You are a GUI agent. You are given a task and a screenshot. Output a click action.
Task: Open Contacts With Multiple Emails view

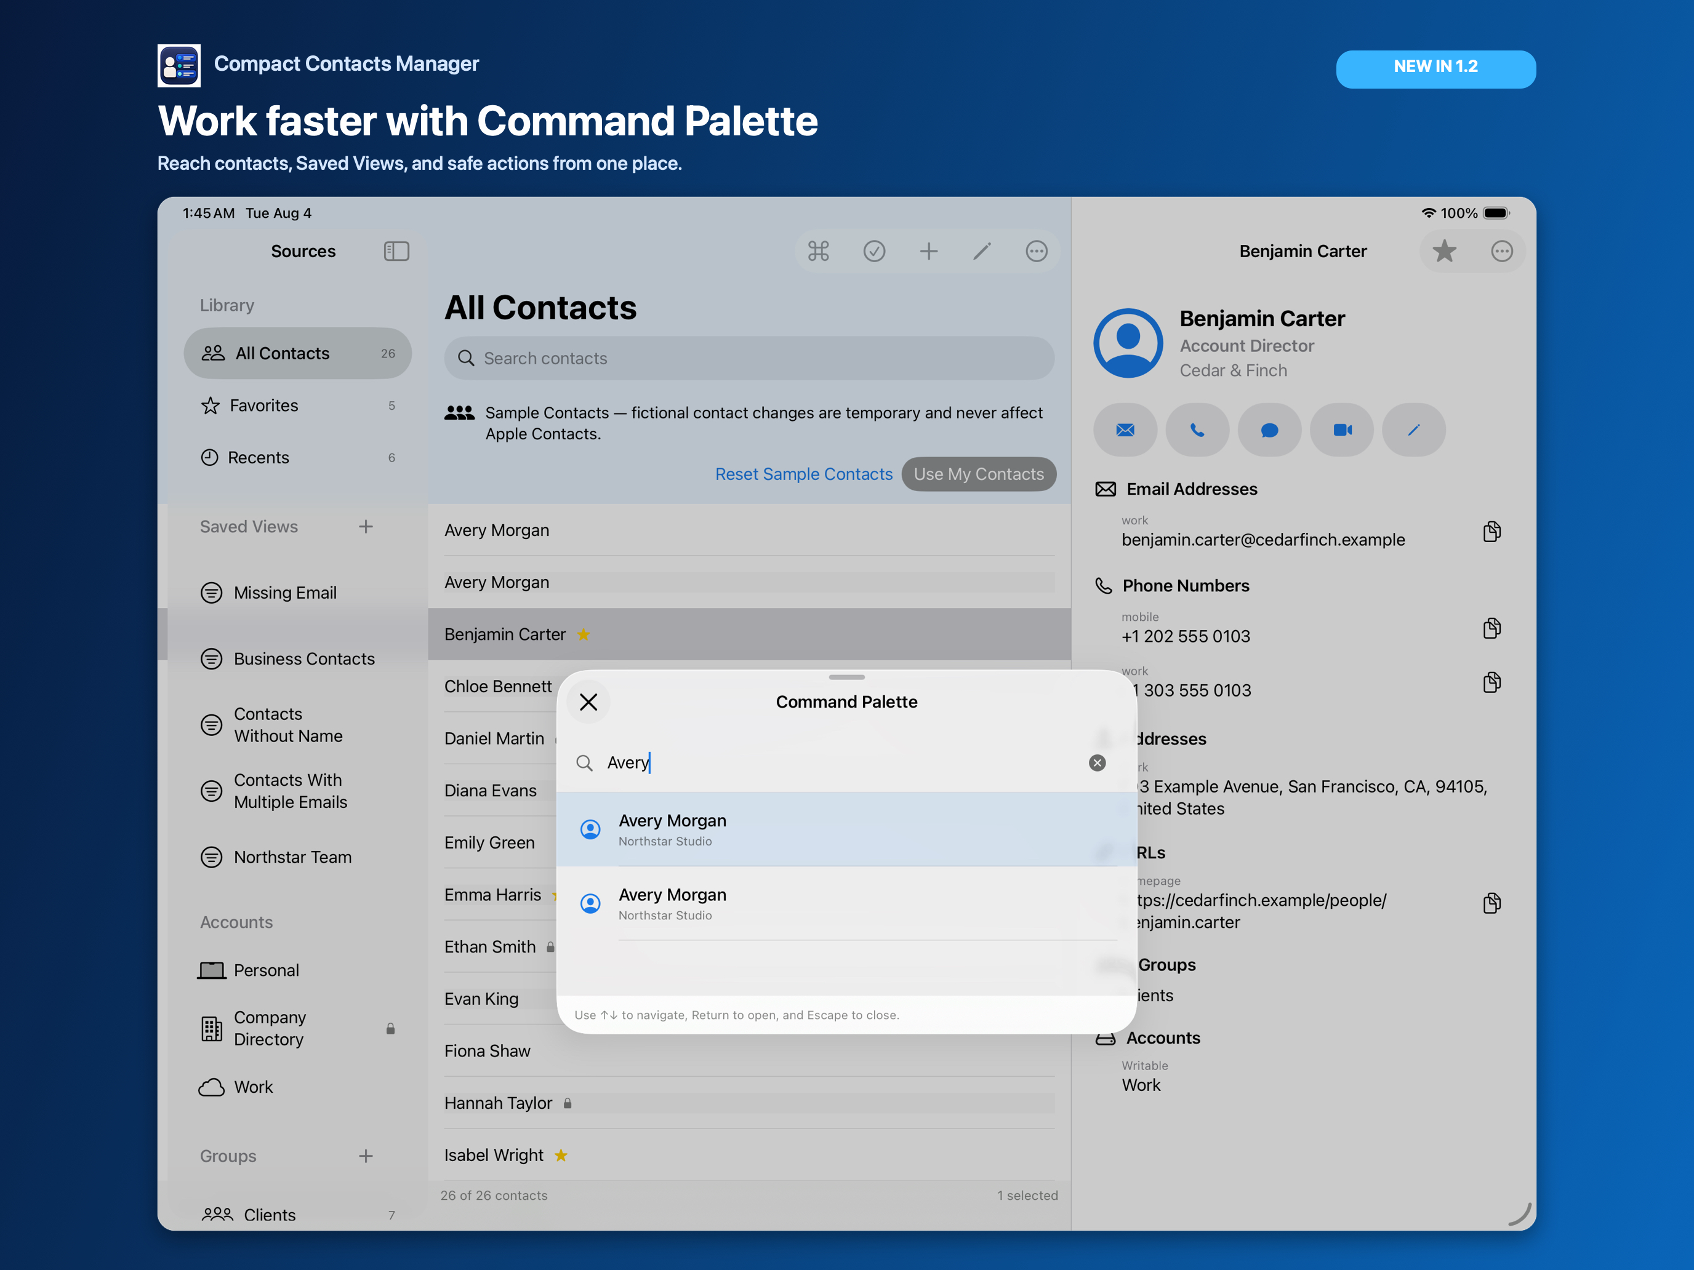297,791
